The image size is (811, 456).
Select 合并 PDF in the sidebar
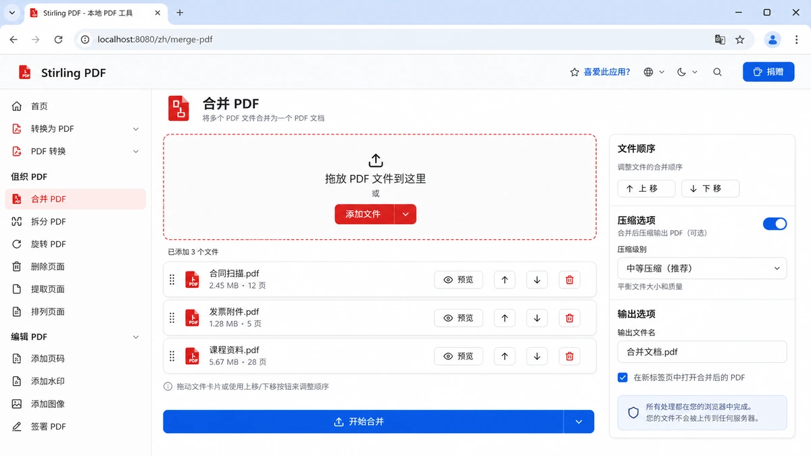pyautogui.click(x=75, y=199)
